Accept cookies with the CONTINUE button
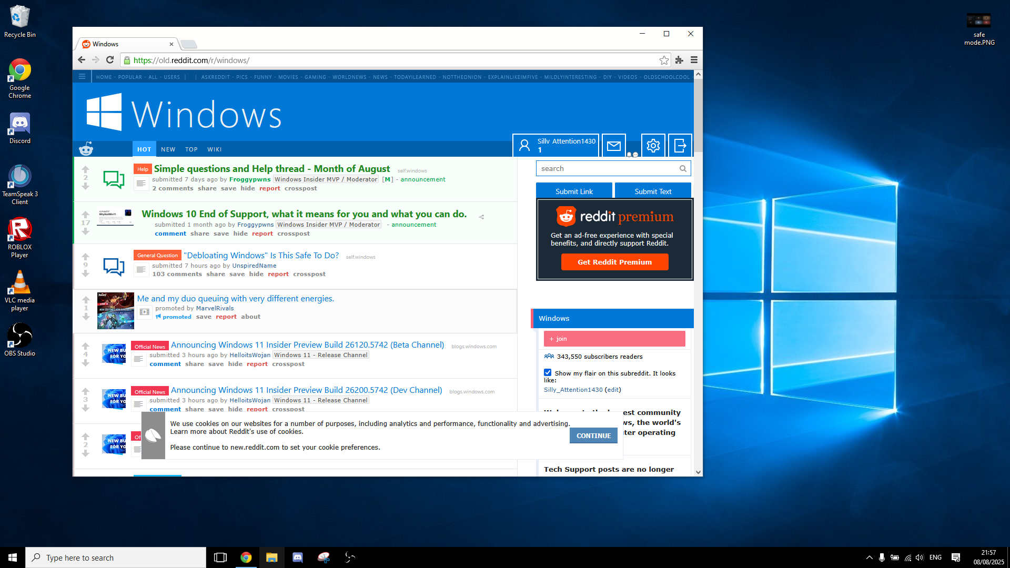 point(593,435)
